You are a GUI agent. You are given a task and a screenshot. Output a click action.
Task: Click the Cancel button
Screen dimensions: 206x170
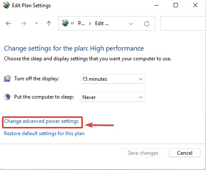pyautogui.click(x=185, y=153)
